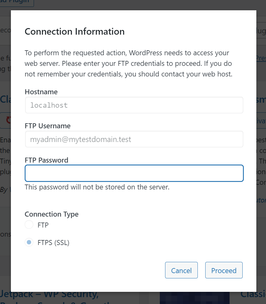Viewport: 266px width, 304px height.
Task: Click the "FTP Username" field label
Action: pos(48,126)
